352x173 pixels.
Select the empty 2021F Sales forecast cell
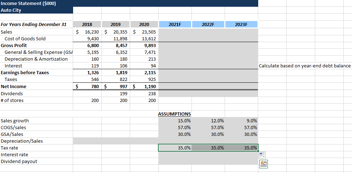175,32
